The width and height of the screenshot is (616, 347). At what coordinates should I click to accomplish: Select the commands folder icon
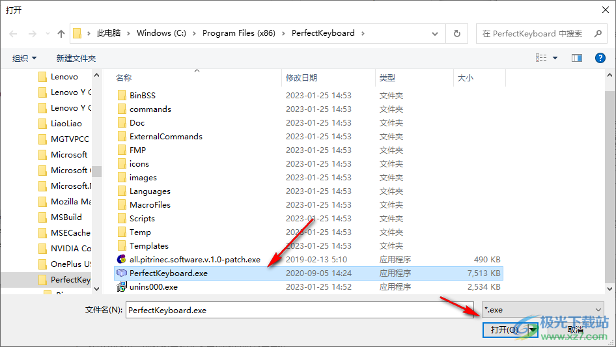122,109
